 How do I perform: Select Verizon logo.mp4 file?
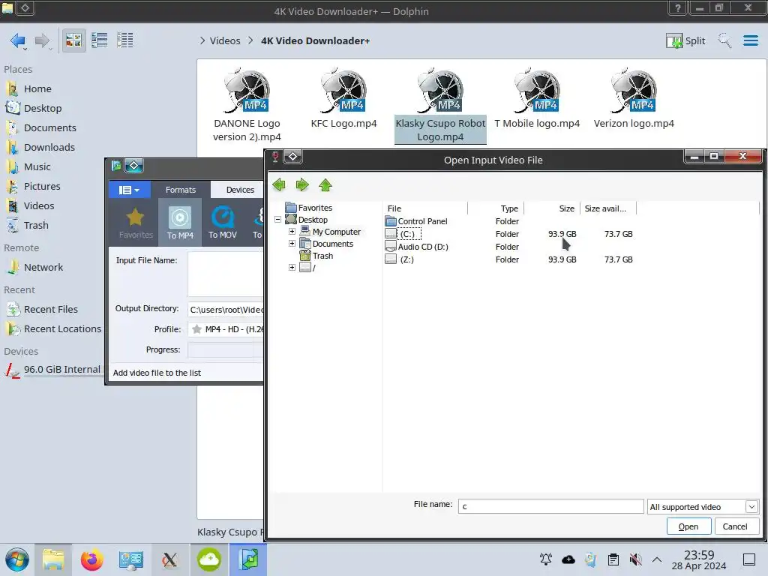(634, 99)
